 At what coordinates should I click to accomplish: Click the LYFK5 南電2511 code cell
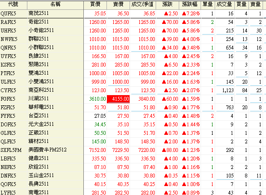point(9,192)
